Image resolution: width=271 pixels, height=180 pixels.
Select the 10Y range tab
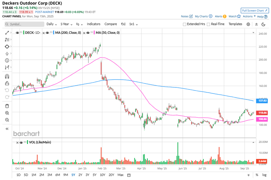tap(103, 175)
